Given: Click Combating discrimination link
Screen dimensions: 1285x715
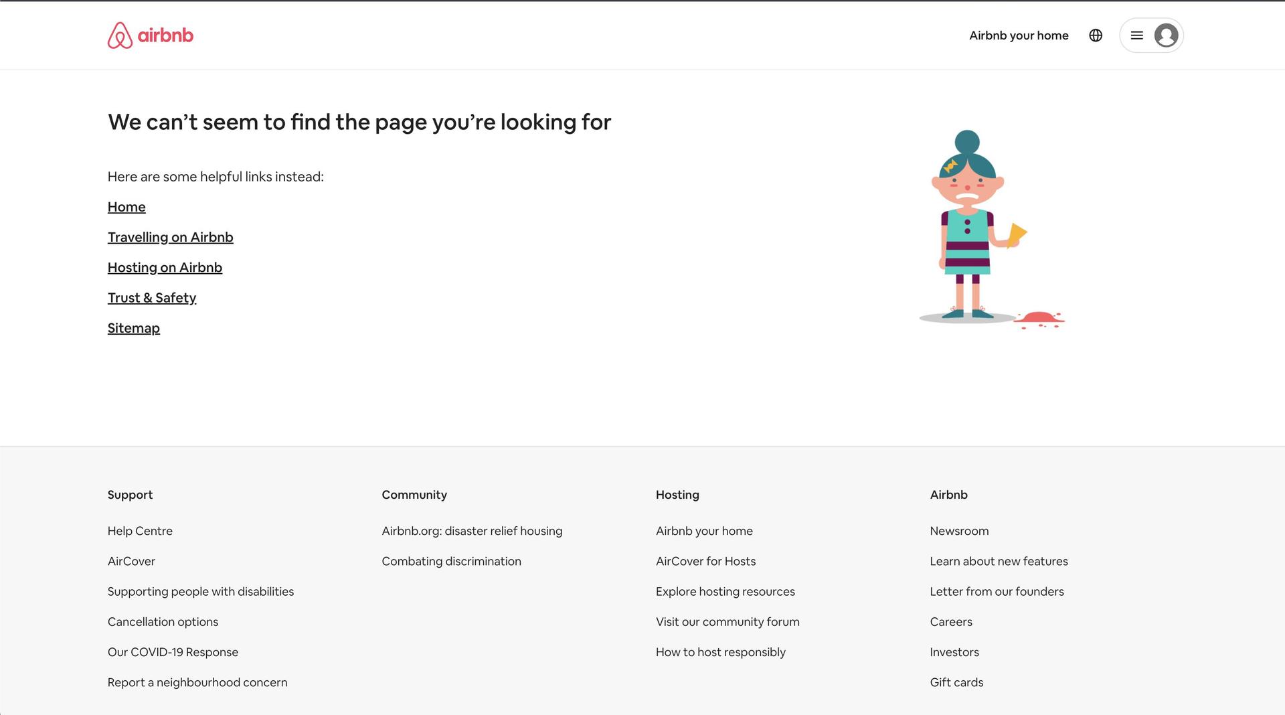Looking at the screenshot, I should pos(451,561).
